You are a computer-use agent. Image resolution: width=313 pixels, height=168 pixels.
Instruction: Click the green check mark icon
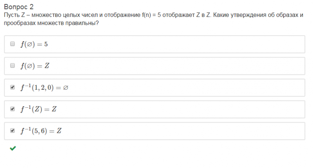point(13,148)
